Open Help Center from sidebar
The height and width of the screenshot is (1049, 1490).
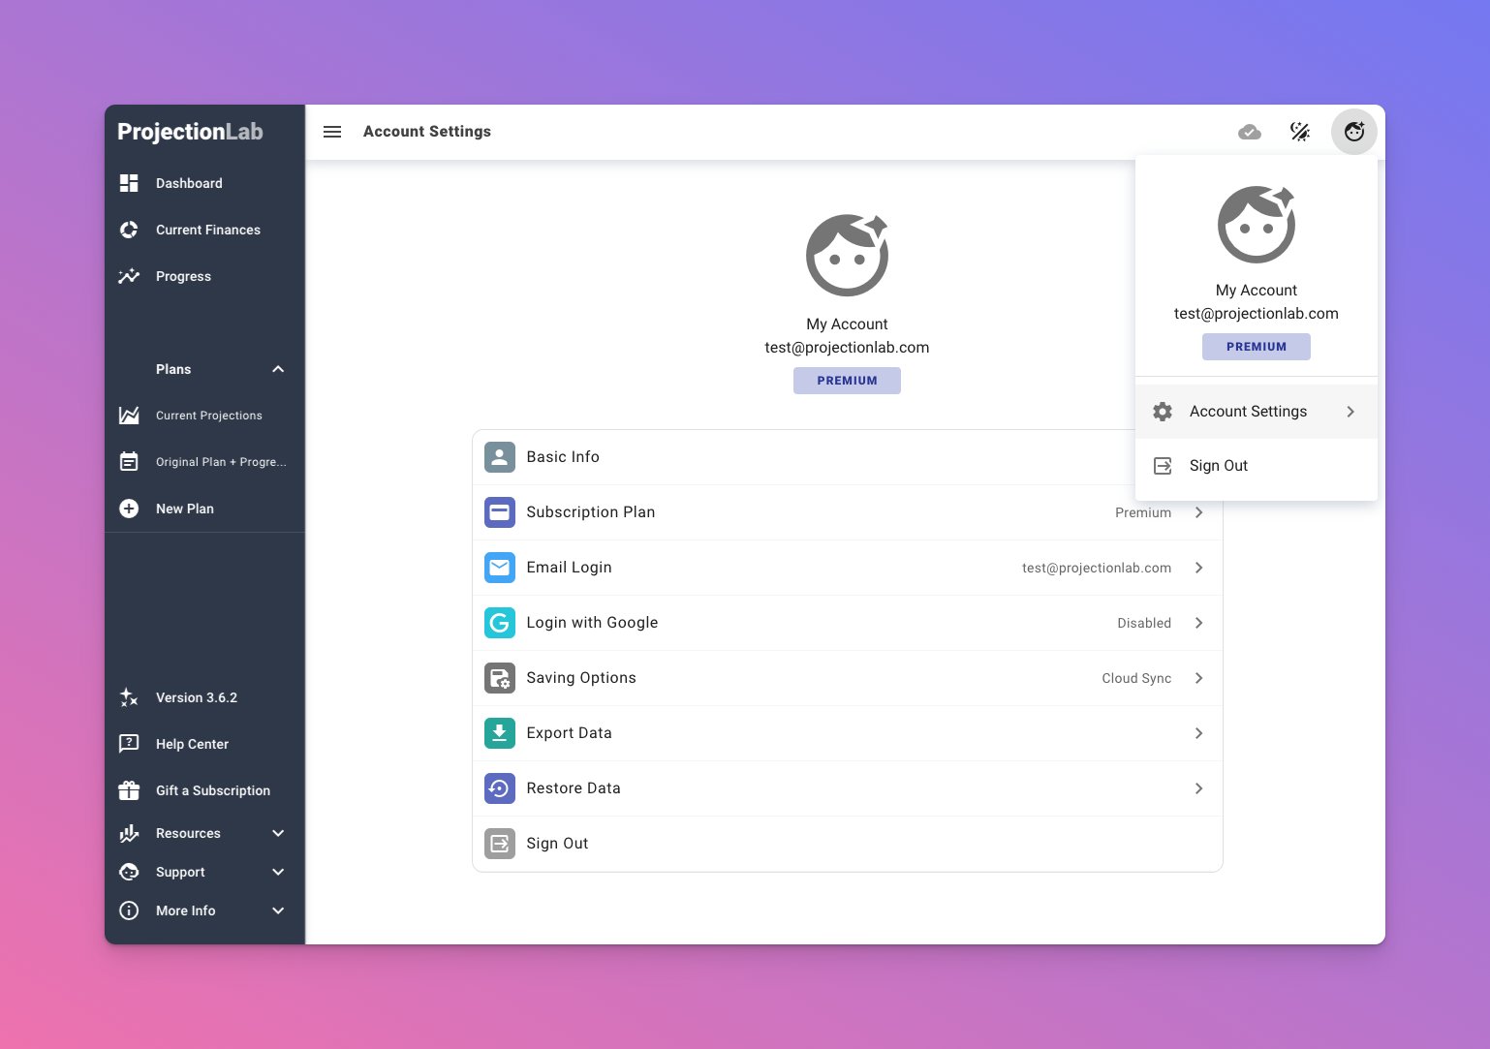(x=192, y=744)
